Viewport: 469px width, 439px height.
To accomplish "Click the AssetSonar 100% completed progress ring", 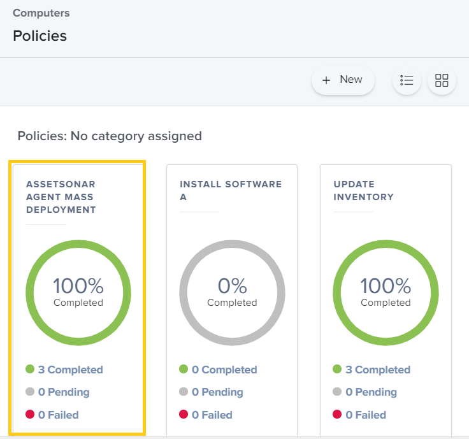I will click(x=78, y=292).
